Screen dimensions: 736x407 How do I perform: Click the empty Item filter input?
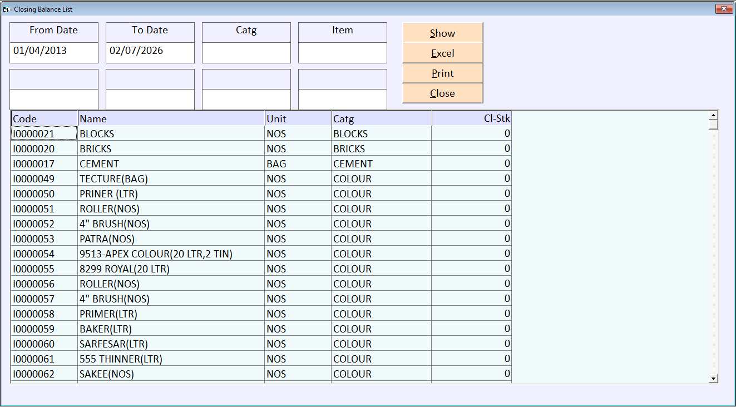click(x=343, y=53)
